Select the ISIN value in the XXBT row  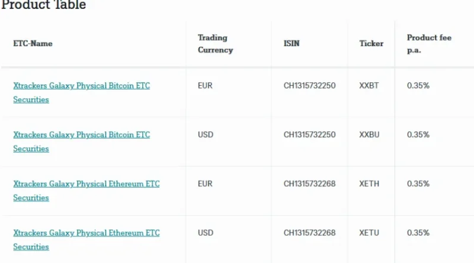pyautogui.click(x=309, y=86)
